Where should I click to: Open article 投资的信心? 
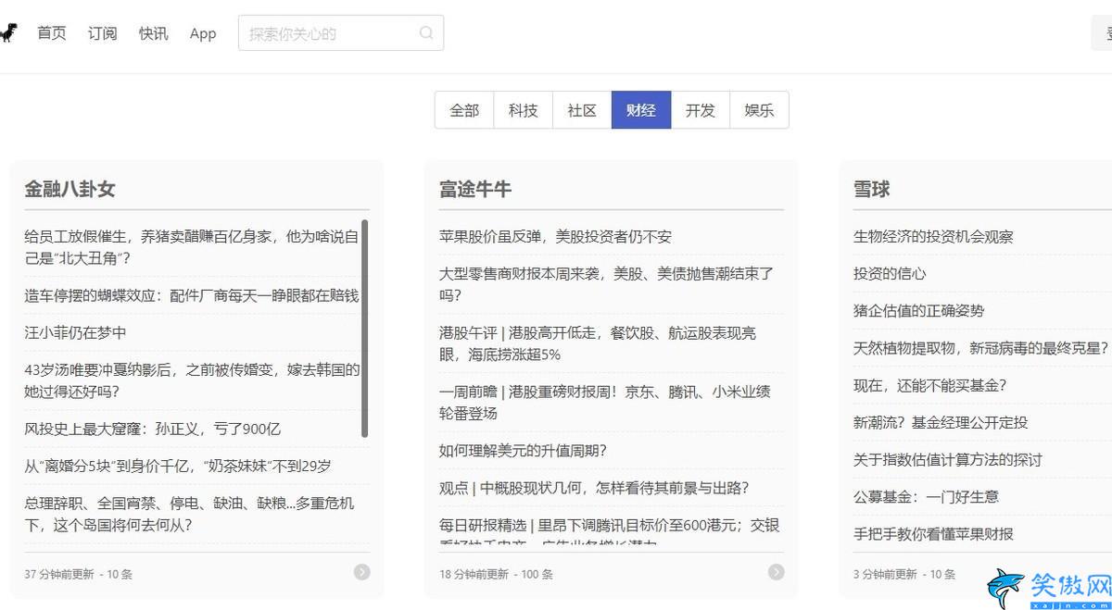click(x=890, y=273)
